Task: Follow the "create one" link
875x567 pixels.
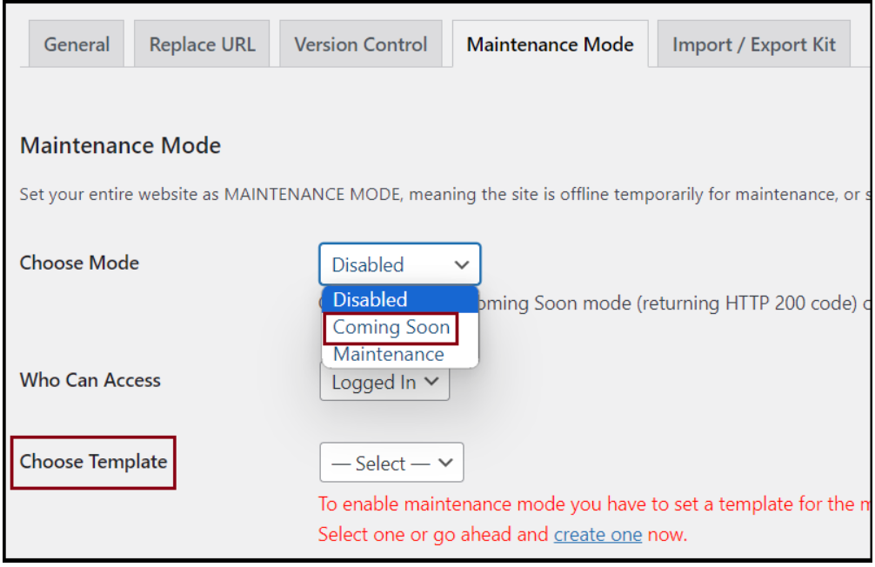Action: (598, 534)
